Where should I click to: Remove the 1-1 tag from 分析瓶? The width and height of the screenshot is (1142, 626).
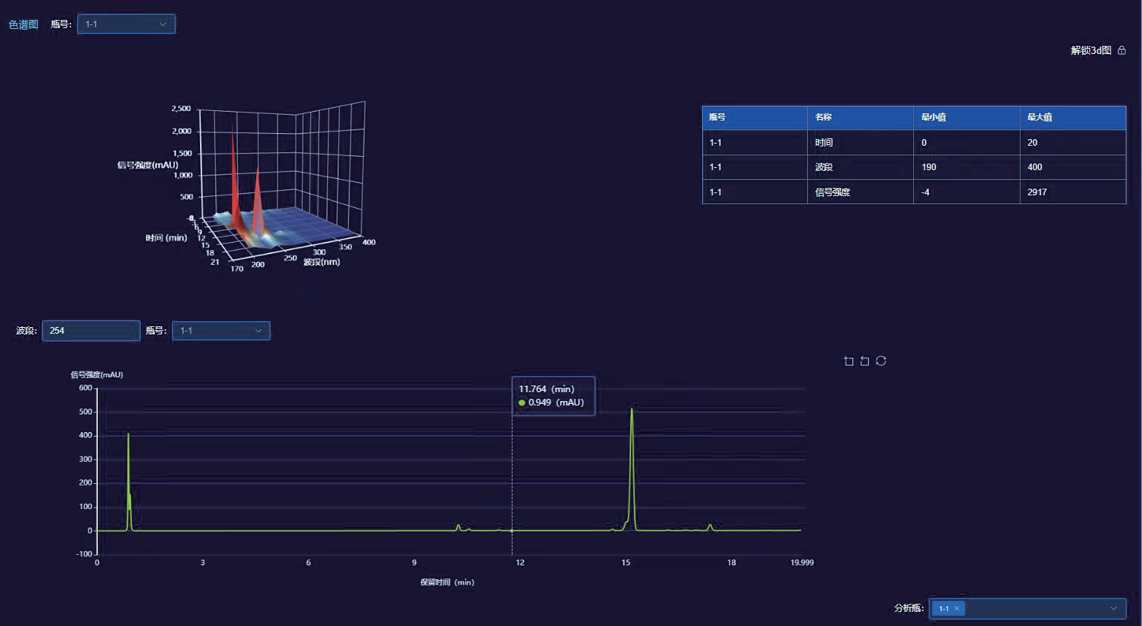[957, 608]
